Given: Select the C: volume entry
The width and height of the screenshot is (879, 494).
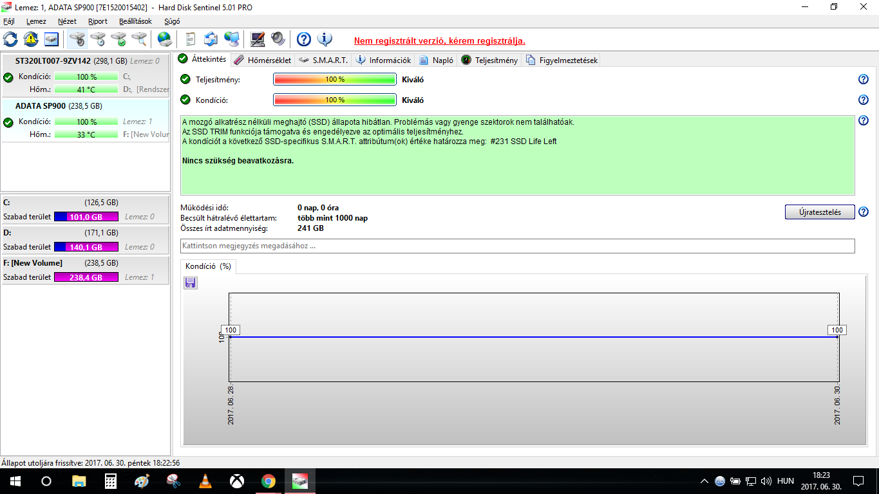Looking at the screenshot, I should [86, 210].
